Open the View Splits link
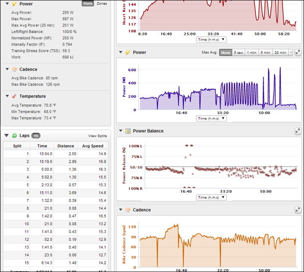Viewport: 304px width, 272px height. coord(98,136)
